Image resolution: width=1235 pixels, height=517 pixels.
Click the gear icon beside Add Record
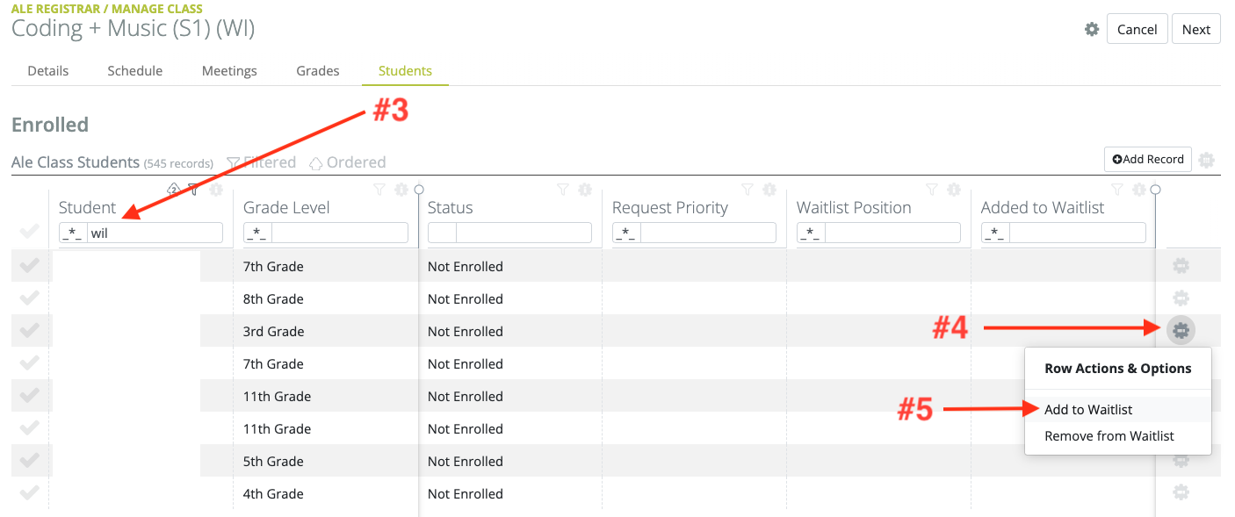(1207, 160)
